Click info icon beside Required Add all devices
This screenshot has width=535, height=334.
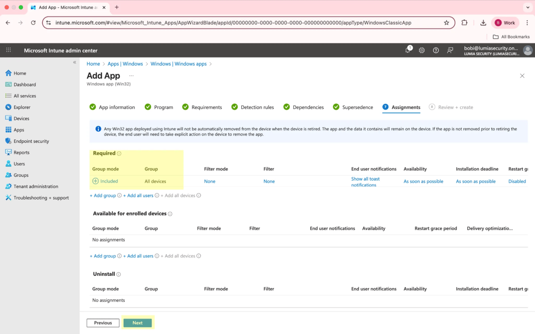(x=199, y=196)
